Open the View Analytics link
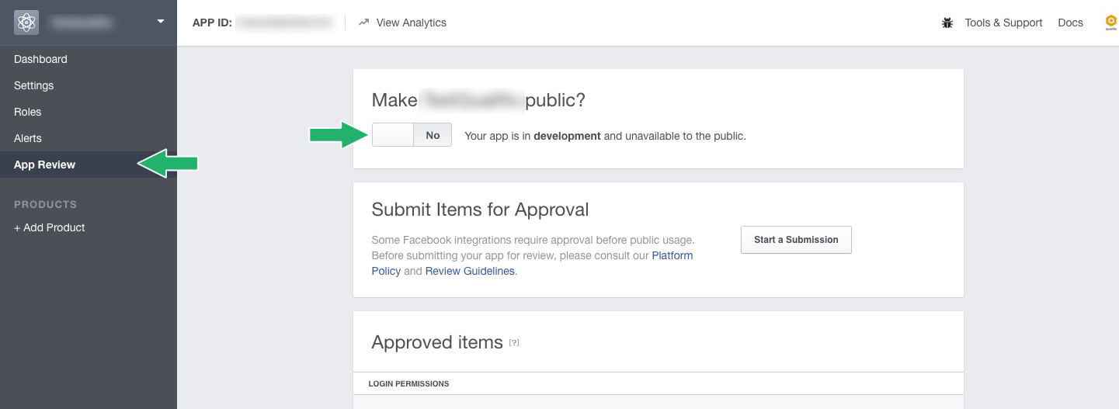Screen dimensions: 1119x409 click(x=411, y=23)
